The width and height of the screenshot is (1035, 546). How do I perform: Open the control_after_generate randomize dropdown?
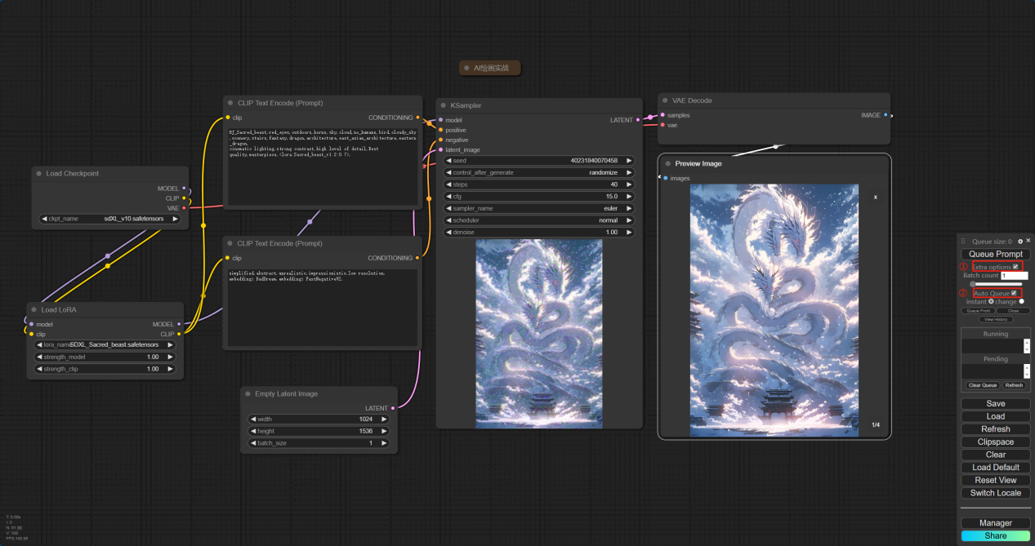pos(539,173)
